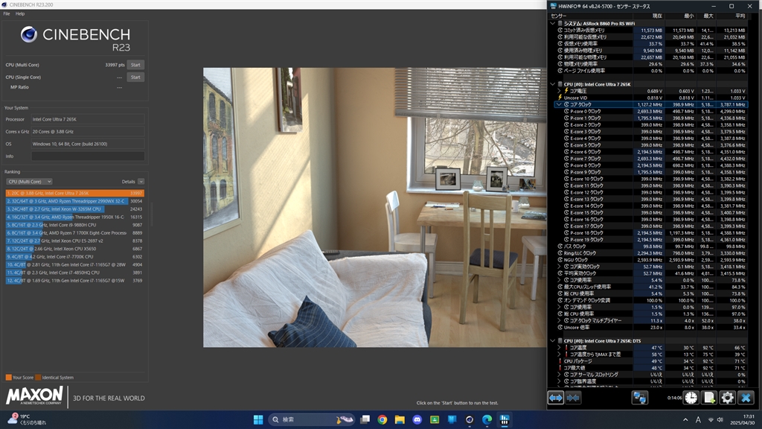
Task: Click the lightning icon beside Uncore VID
Action: point(560,98)
